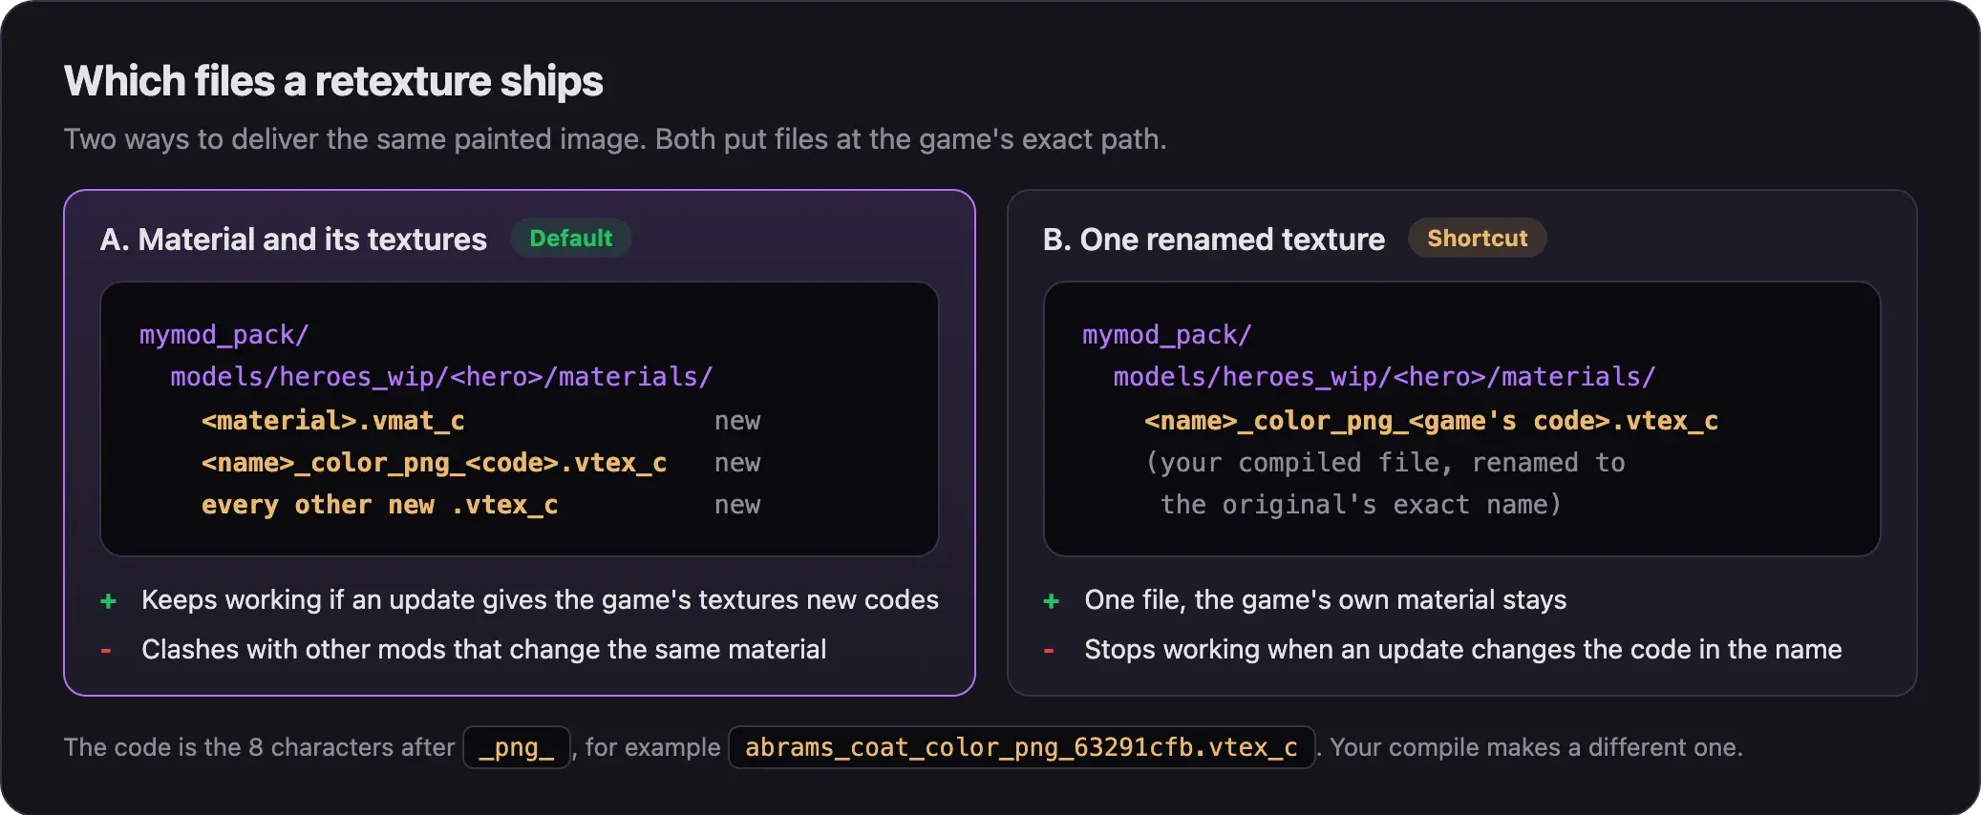1981x815 pixels.
Task: Click "new" beside every other new .vtex_c
Action: [x=737, y=505]
